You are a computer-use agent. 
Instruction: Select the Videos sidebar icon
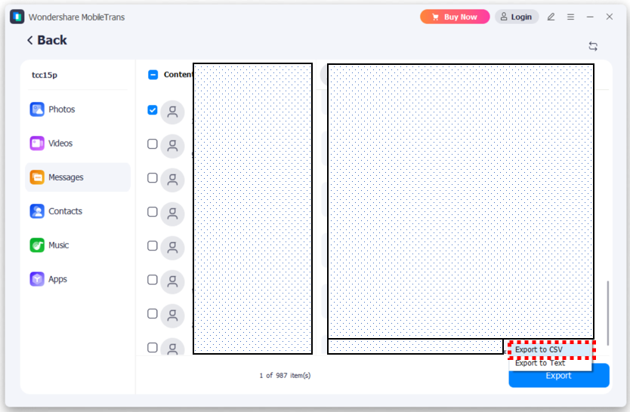[x=37, y=143]
